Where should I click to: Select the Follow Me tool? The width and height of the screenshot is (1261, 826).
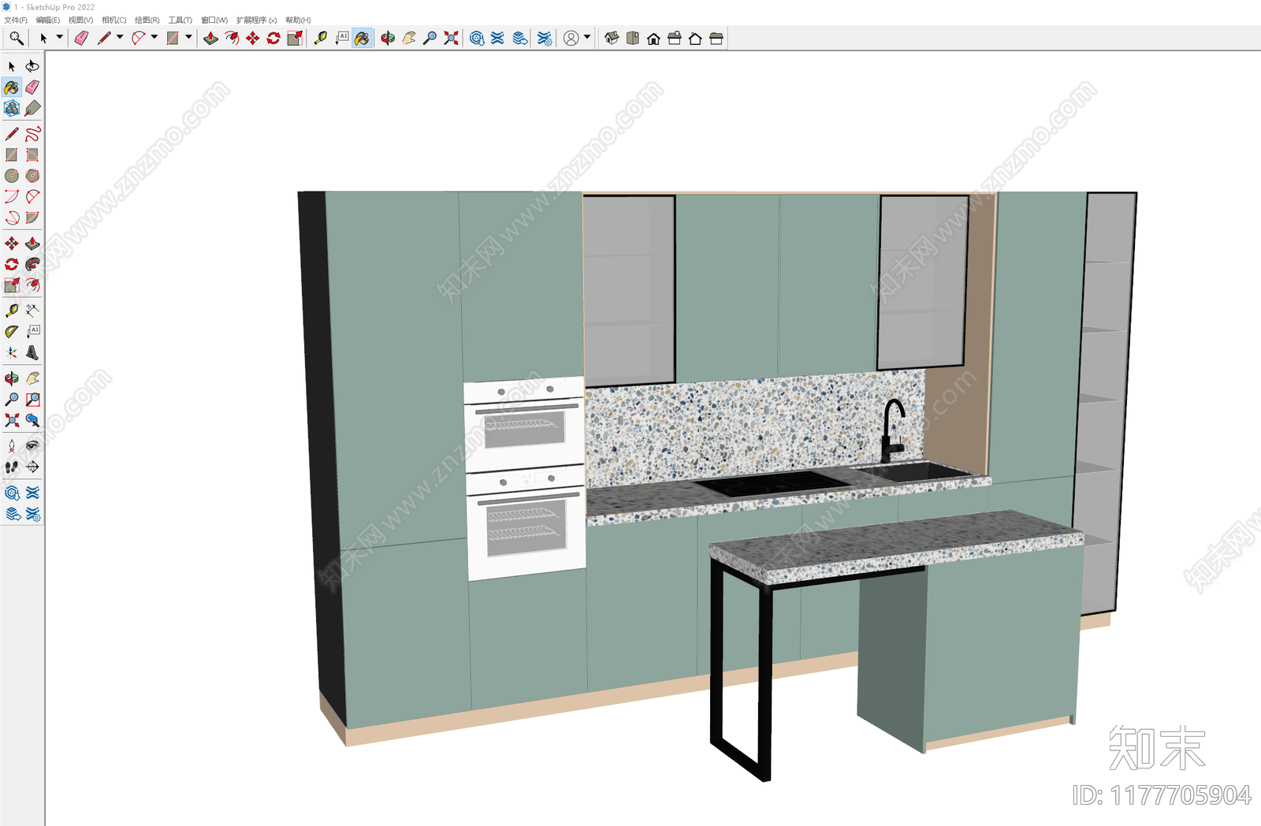point(32,264)
